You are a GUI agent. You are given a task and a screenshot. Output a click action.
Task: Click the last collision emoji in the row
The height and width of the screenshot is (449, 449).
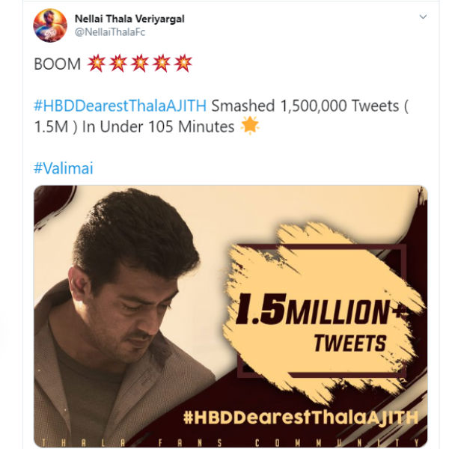click(x=183, y=64)
